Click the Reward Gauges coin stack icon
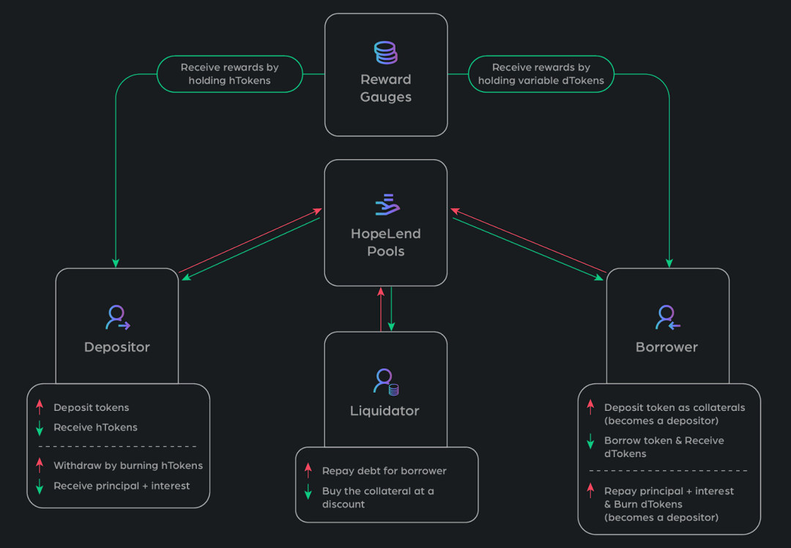The width and height of the screenshot is (791, 548). [x=386, y=53]
